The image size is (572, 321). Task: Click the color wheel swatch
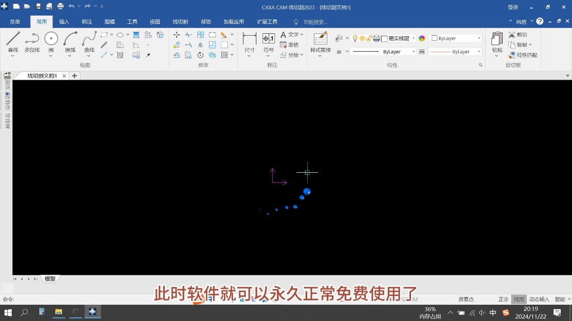[422, 38]
